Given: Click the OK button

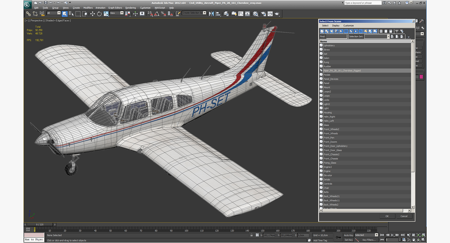Looking at the screenshot, I should click(387, 216).
